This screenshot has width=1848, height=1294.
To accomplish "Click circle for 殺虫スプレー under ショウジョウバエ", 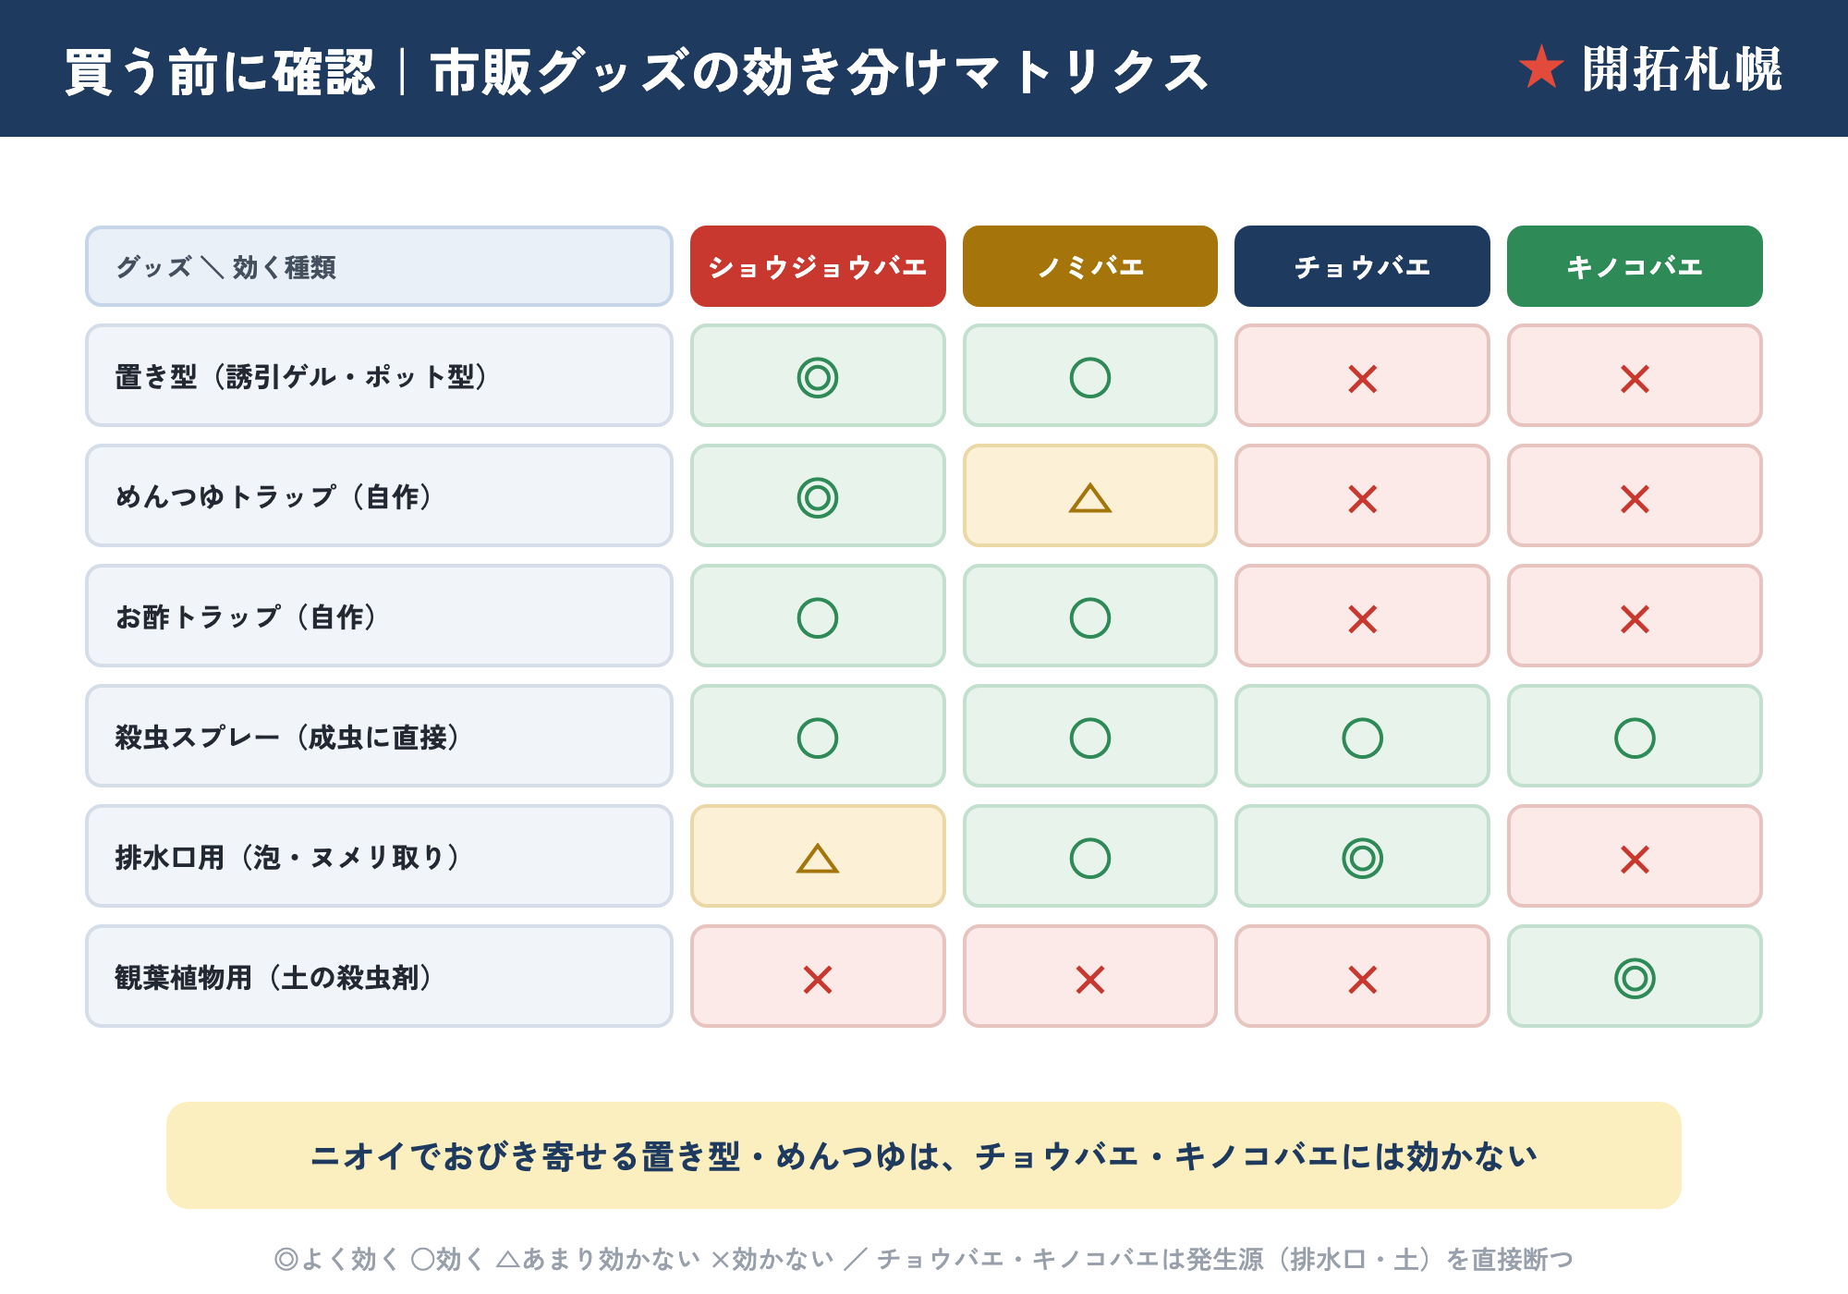I will pyautogui.click(x=818, y=738).
